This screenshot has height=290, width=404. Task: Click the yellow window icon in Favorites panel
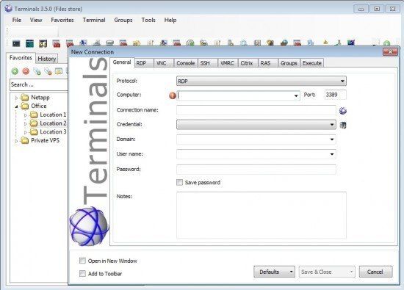(x=59, y=71)
